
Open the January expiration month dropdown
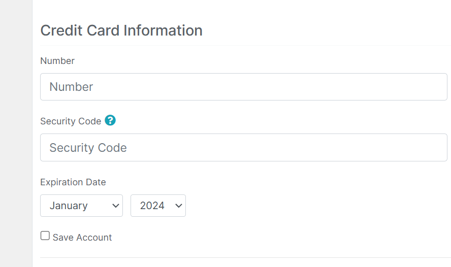coord(81,206)
